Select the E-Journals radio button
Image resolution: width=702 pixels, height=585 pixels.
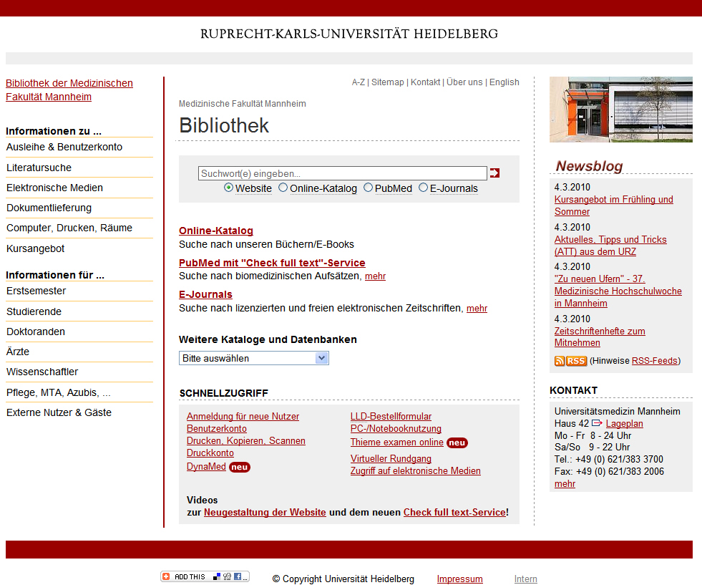(x=424, y=188)
